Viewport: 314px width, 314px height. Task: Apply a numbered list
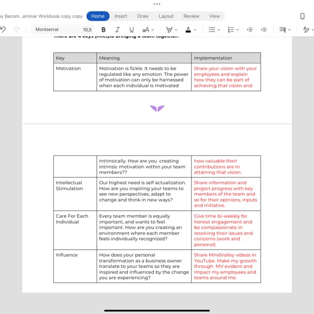tap(231, 30)
